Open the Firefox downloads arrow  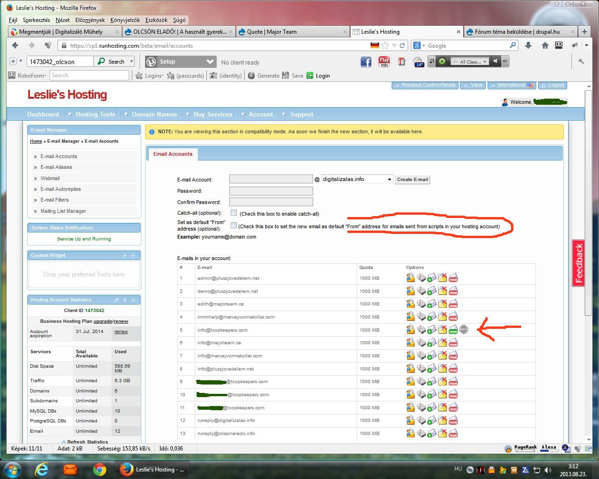click(x=528, y=45)
